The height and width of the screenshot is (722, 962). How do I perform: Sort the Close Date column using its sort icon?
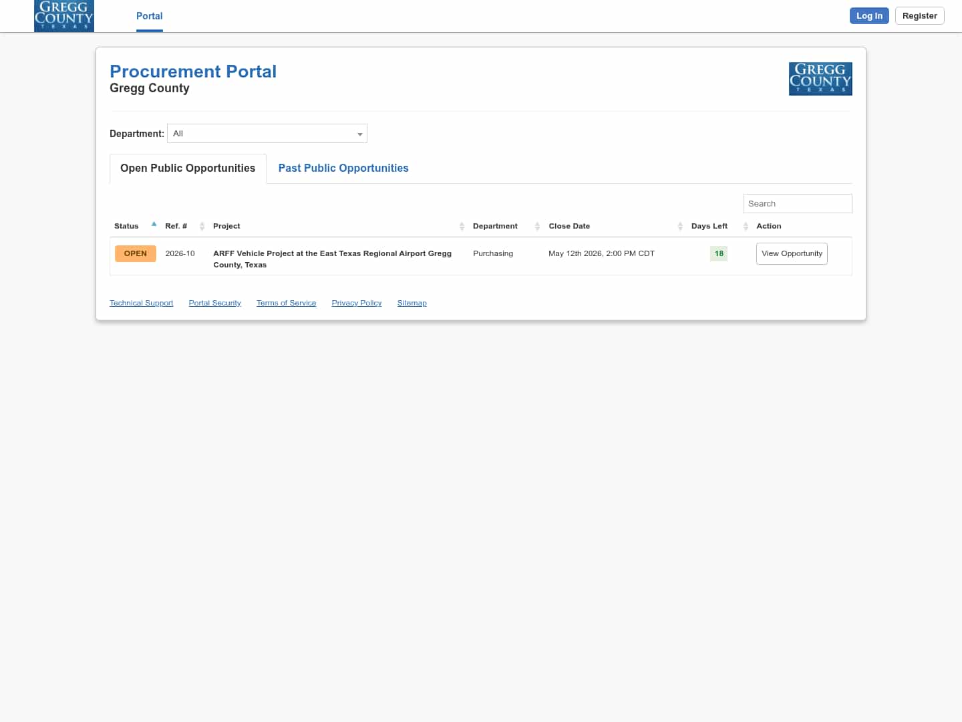[x=680, y=226]
